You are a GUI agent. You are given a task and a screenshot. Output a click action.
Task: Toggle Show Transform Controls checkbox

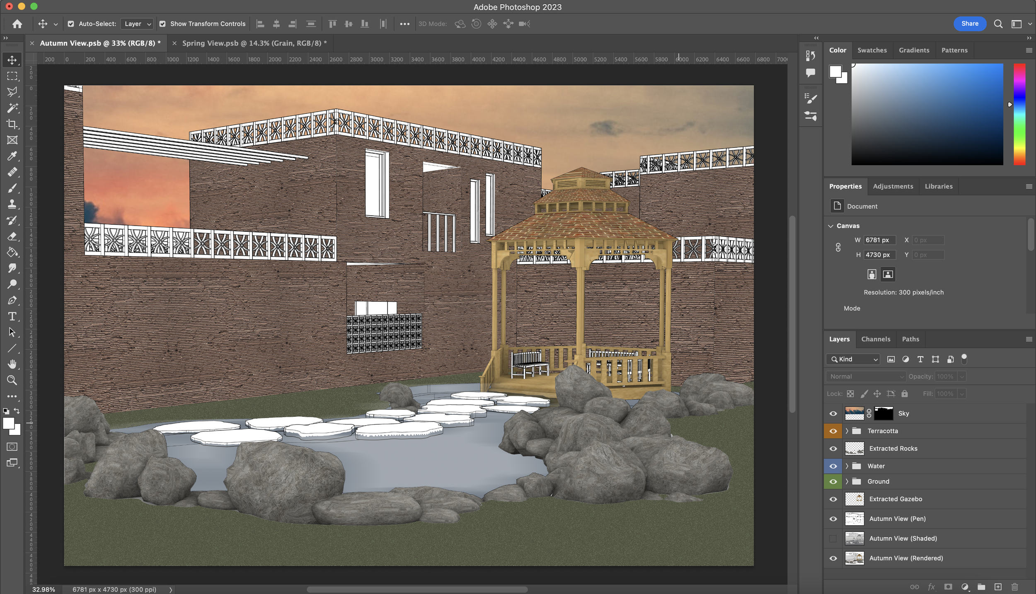[162, 24]
